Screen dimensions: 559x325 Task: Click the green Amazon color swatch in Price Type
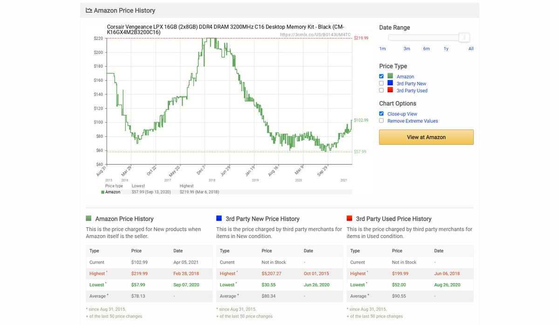[x=390, y=76]
